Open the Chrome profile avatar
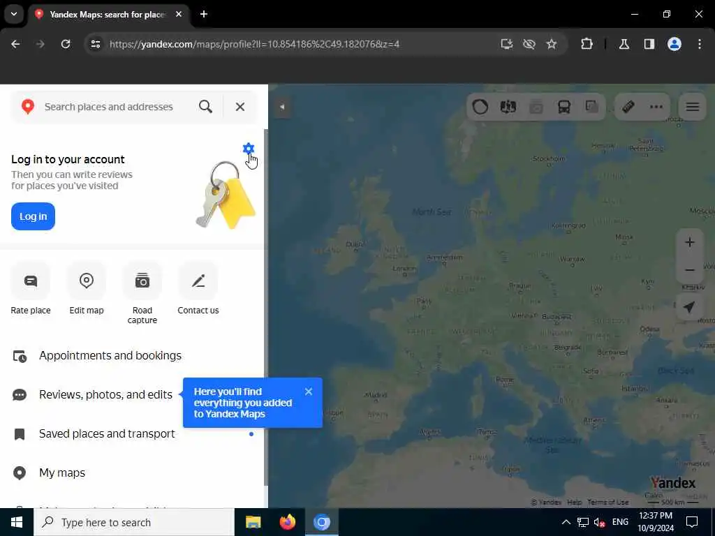The width and height of the screenshot is (715, 536). point(675,44)
